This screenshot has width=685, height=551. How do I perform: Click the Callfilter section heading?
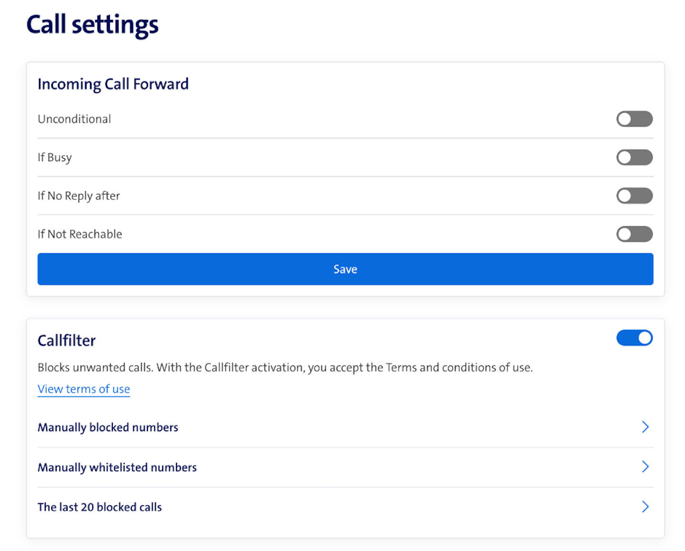click(67, 340)
